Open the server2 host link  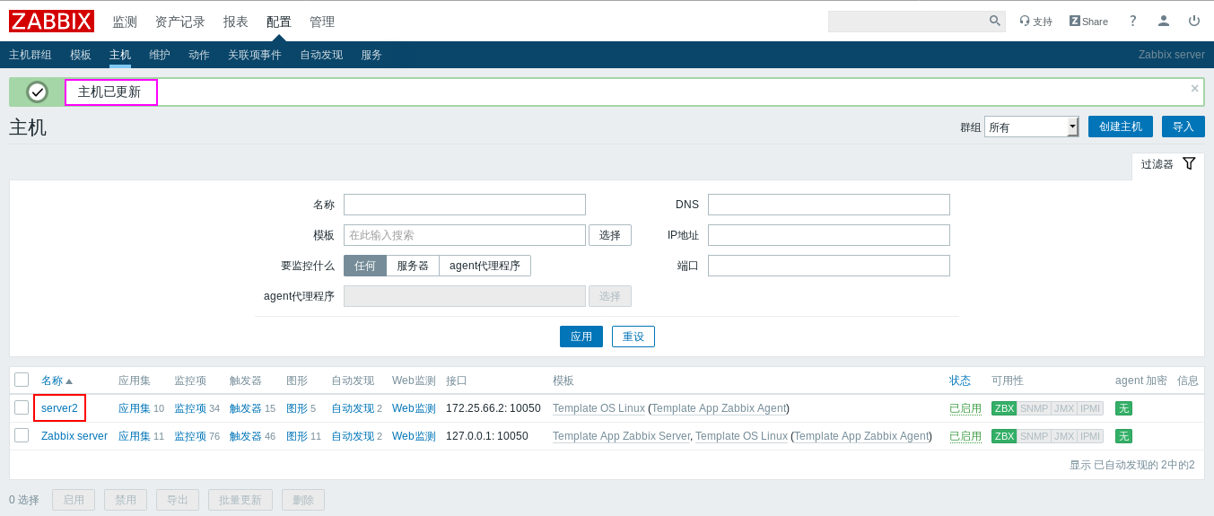click(59, 408)
